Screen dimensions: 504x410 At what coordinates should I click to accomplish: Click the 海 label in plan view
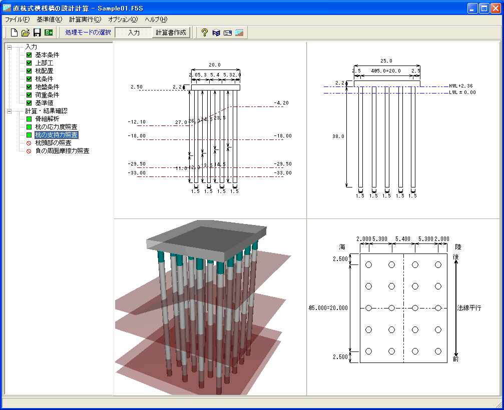pyautogui.click(x=342, y=247)
